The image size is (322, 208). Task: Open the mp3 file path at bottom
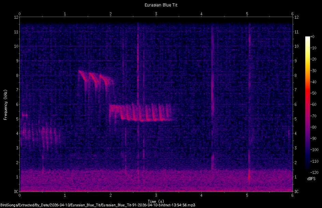click(x=99, y=205)
